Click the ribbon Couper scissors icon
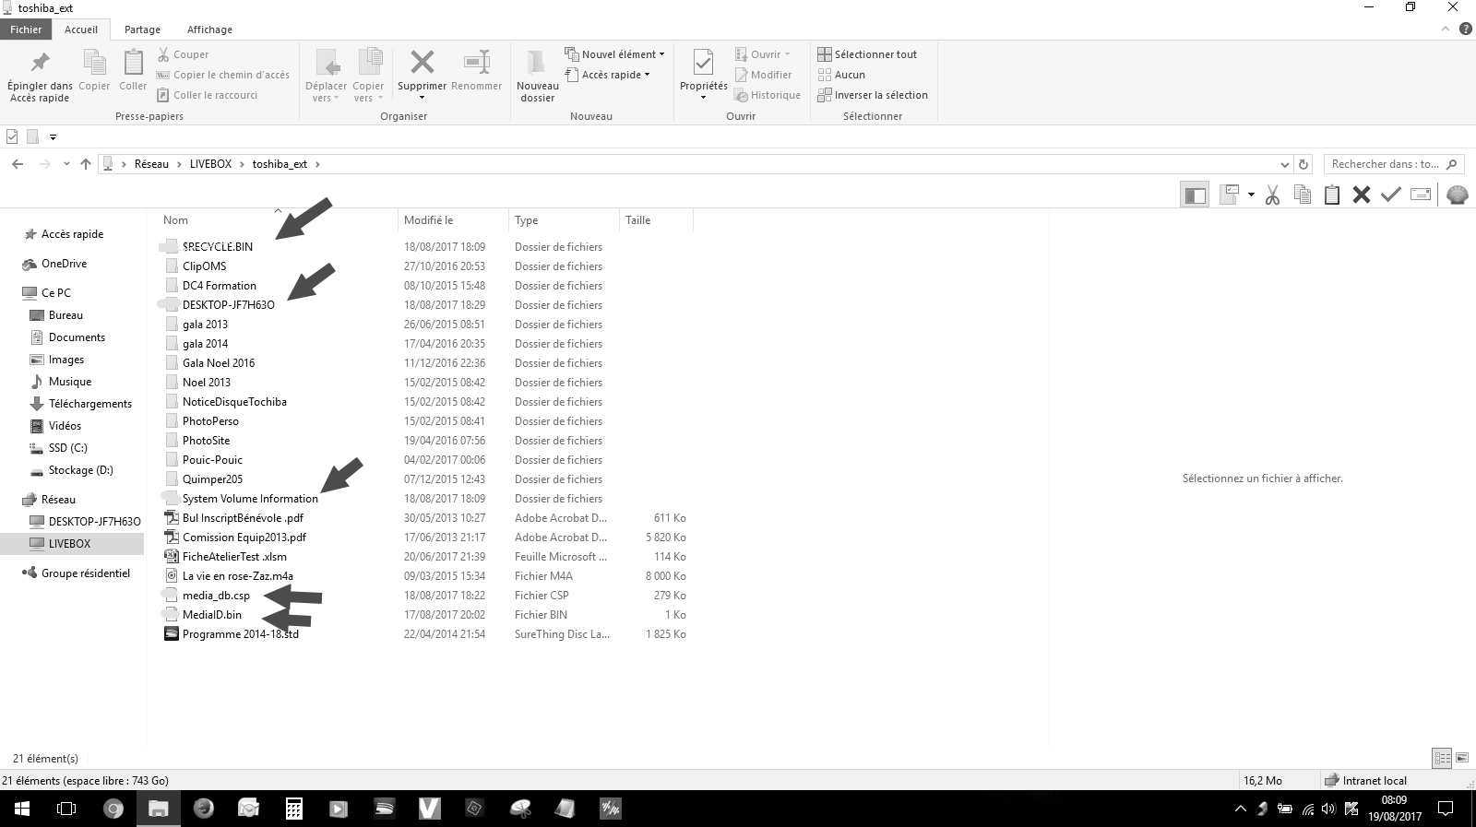1476x827 pixels. click(163, 54)
